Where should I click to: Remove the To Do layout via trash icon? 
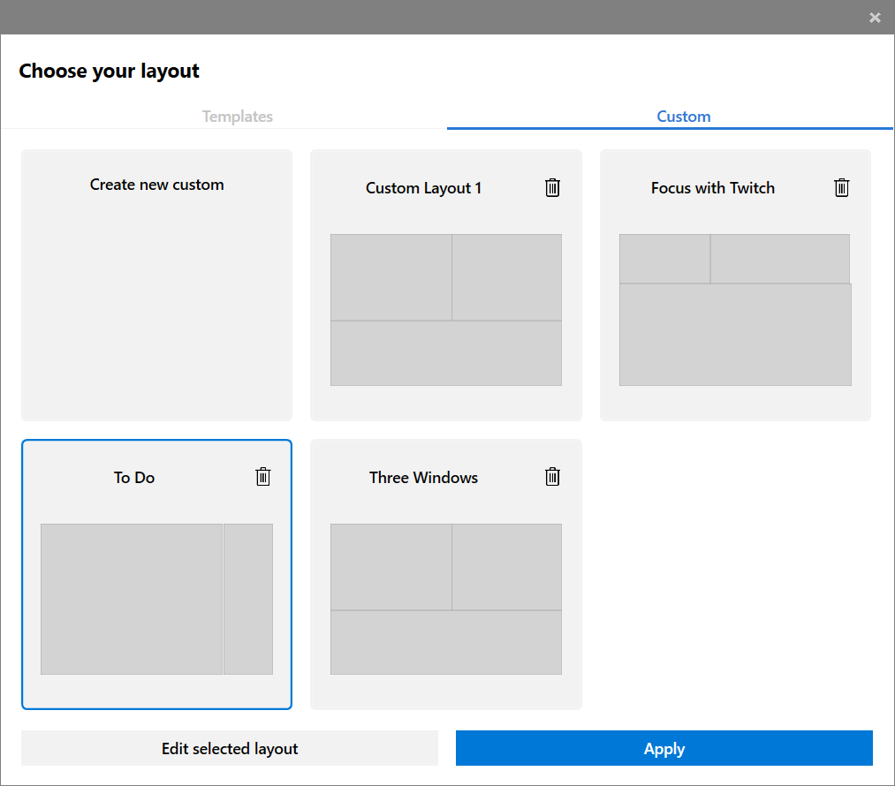click(262, 477)
